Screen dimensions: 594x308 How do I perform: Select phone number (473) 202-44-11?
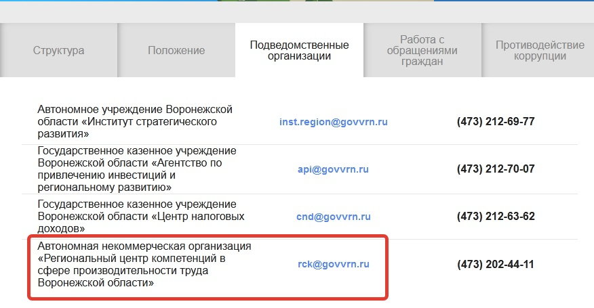click(x=496, y=264)
